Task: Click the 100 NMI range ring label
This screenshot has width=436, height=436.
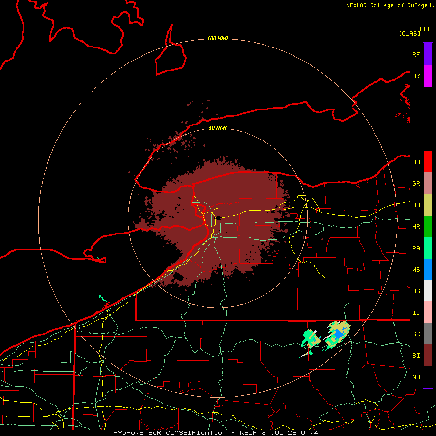Action: 218,38
